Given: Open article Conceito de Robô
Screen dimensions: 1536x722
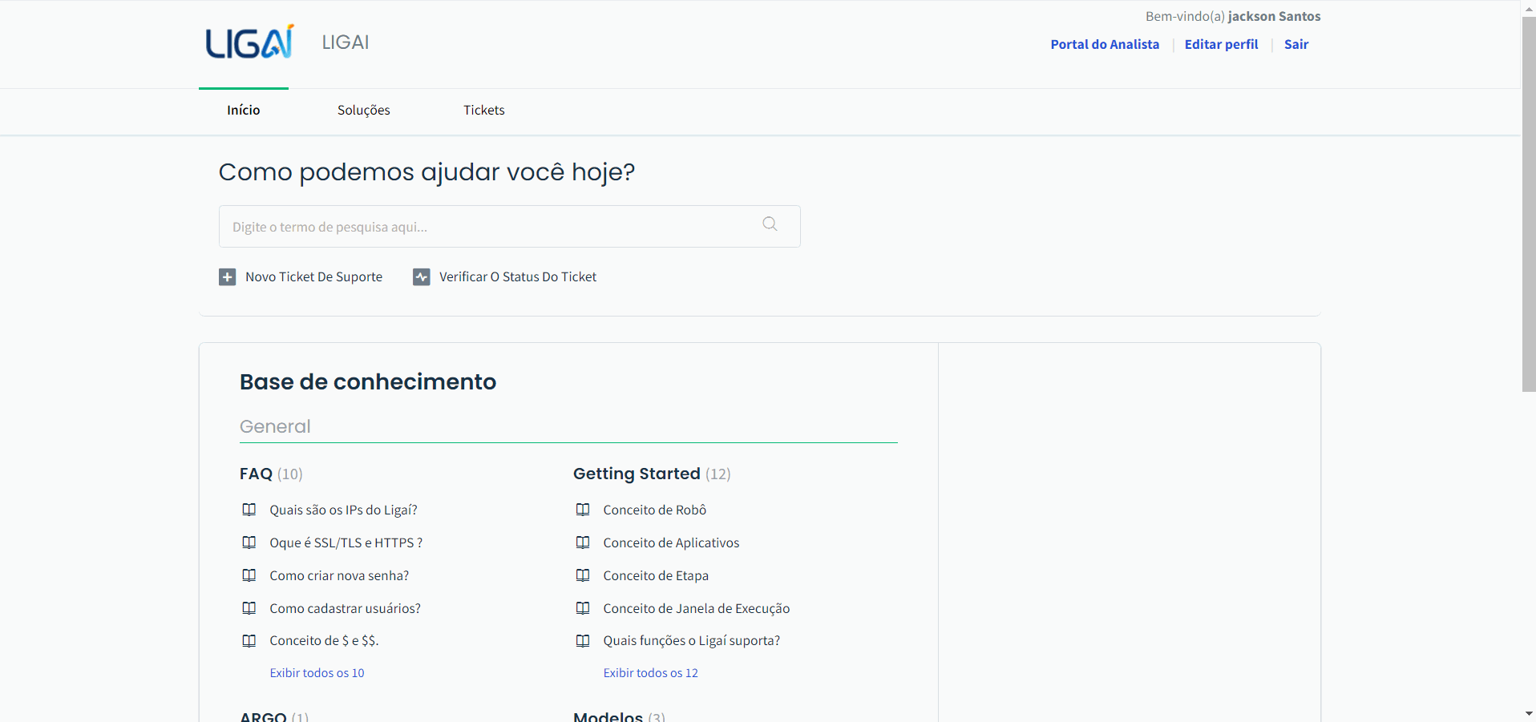Looking at the screenshot, I should pyautogui.click(x=655, y=510).
